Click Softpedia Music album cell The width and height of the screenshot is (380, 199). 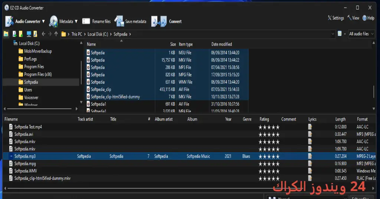[198, 156]
